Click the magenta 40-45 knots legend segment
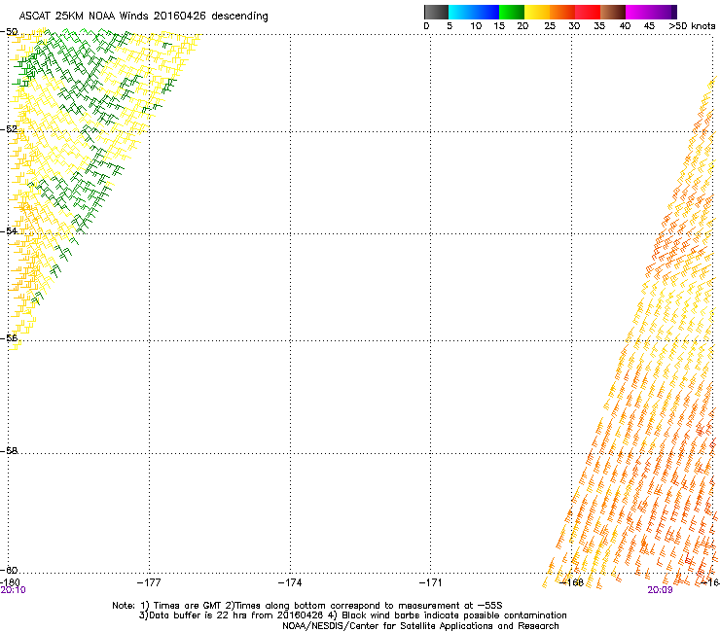Viewport: 720px width, 632px height. tap(638, 12)
